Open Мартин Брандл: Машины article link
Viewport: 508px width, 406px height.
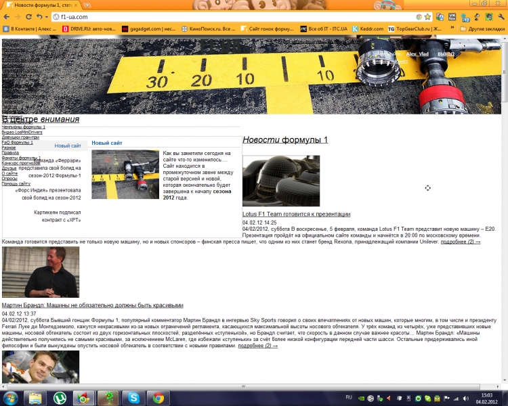pos(93,305)
